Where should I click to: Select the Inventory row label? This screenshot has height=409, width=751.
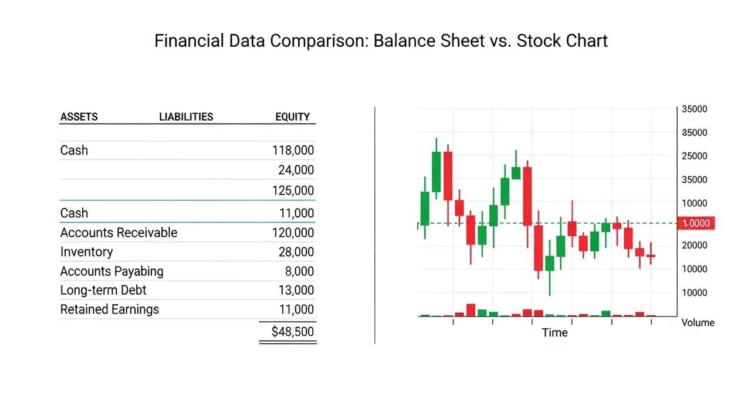(x=86, y=252)
